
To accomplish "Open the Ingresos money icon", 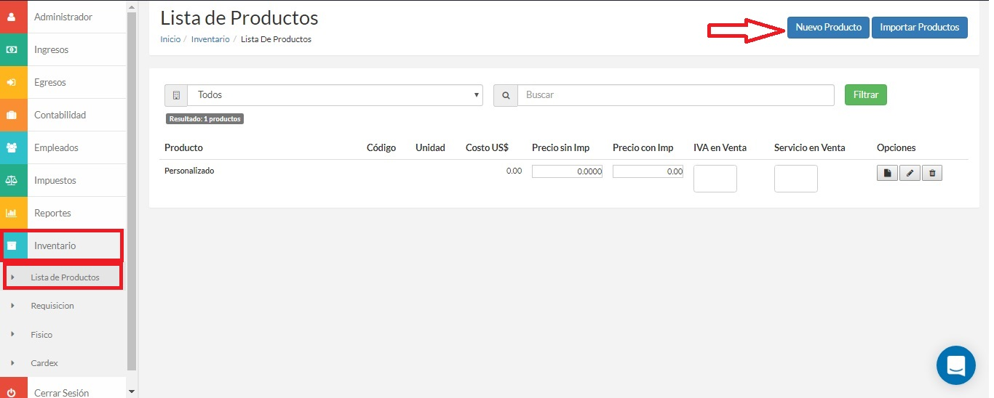I will click(11, 49).
